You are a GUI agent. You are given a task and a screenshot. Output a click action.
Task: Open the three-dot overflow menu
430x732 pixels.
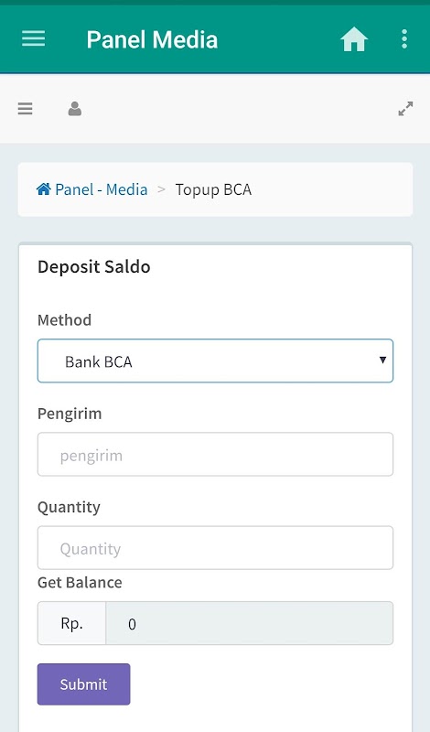(x=404, y=39)
